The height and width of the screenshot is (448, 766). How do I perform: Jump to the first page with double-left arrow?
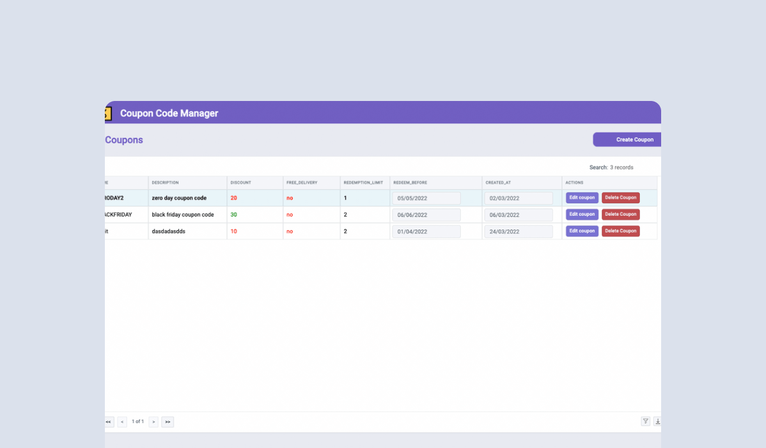[x=108, y=422]
